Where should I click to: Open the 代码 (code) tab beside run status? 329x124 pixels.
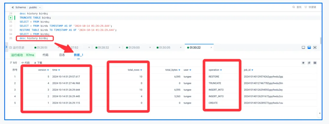45,55
